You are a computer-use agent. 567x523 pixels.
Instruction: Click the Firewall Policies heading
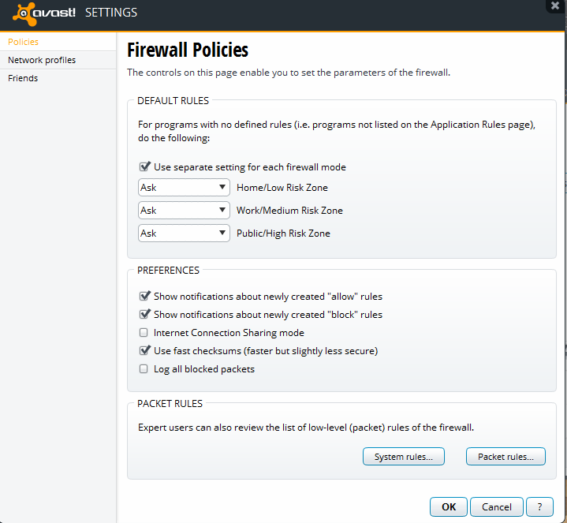(188, 50)
